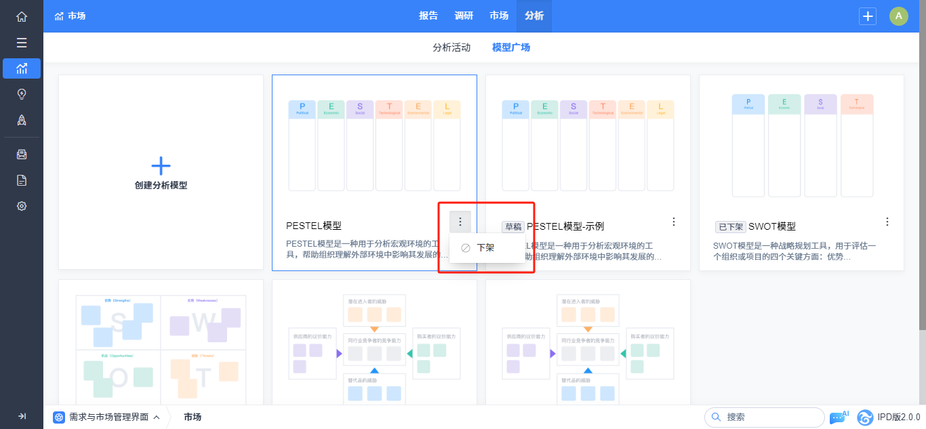Click the hamburger menu icon in the sidebar

pyautogui.click(x=22, y=43)
